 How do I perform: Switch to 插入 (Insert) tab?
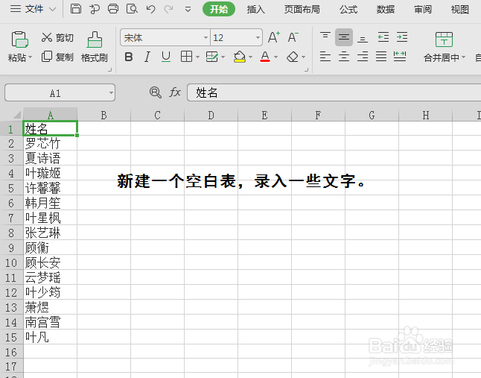tap(256, 9)
